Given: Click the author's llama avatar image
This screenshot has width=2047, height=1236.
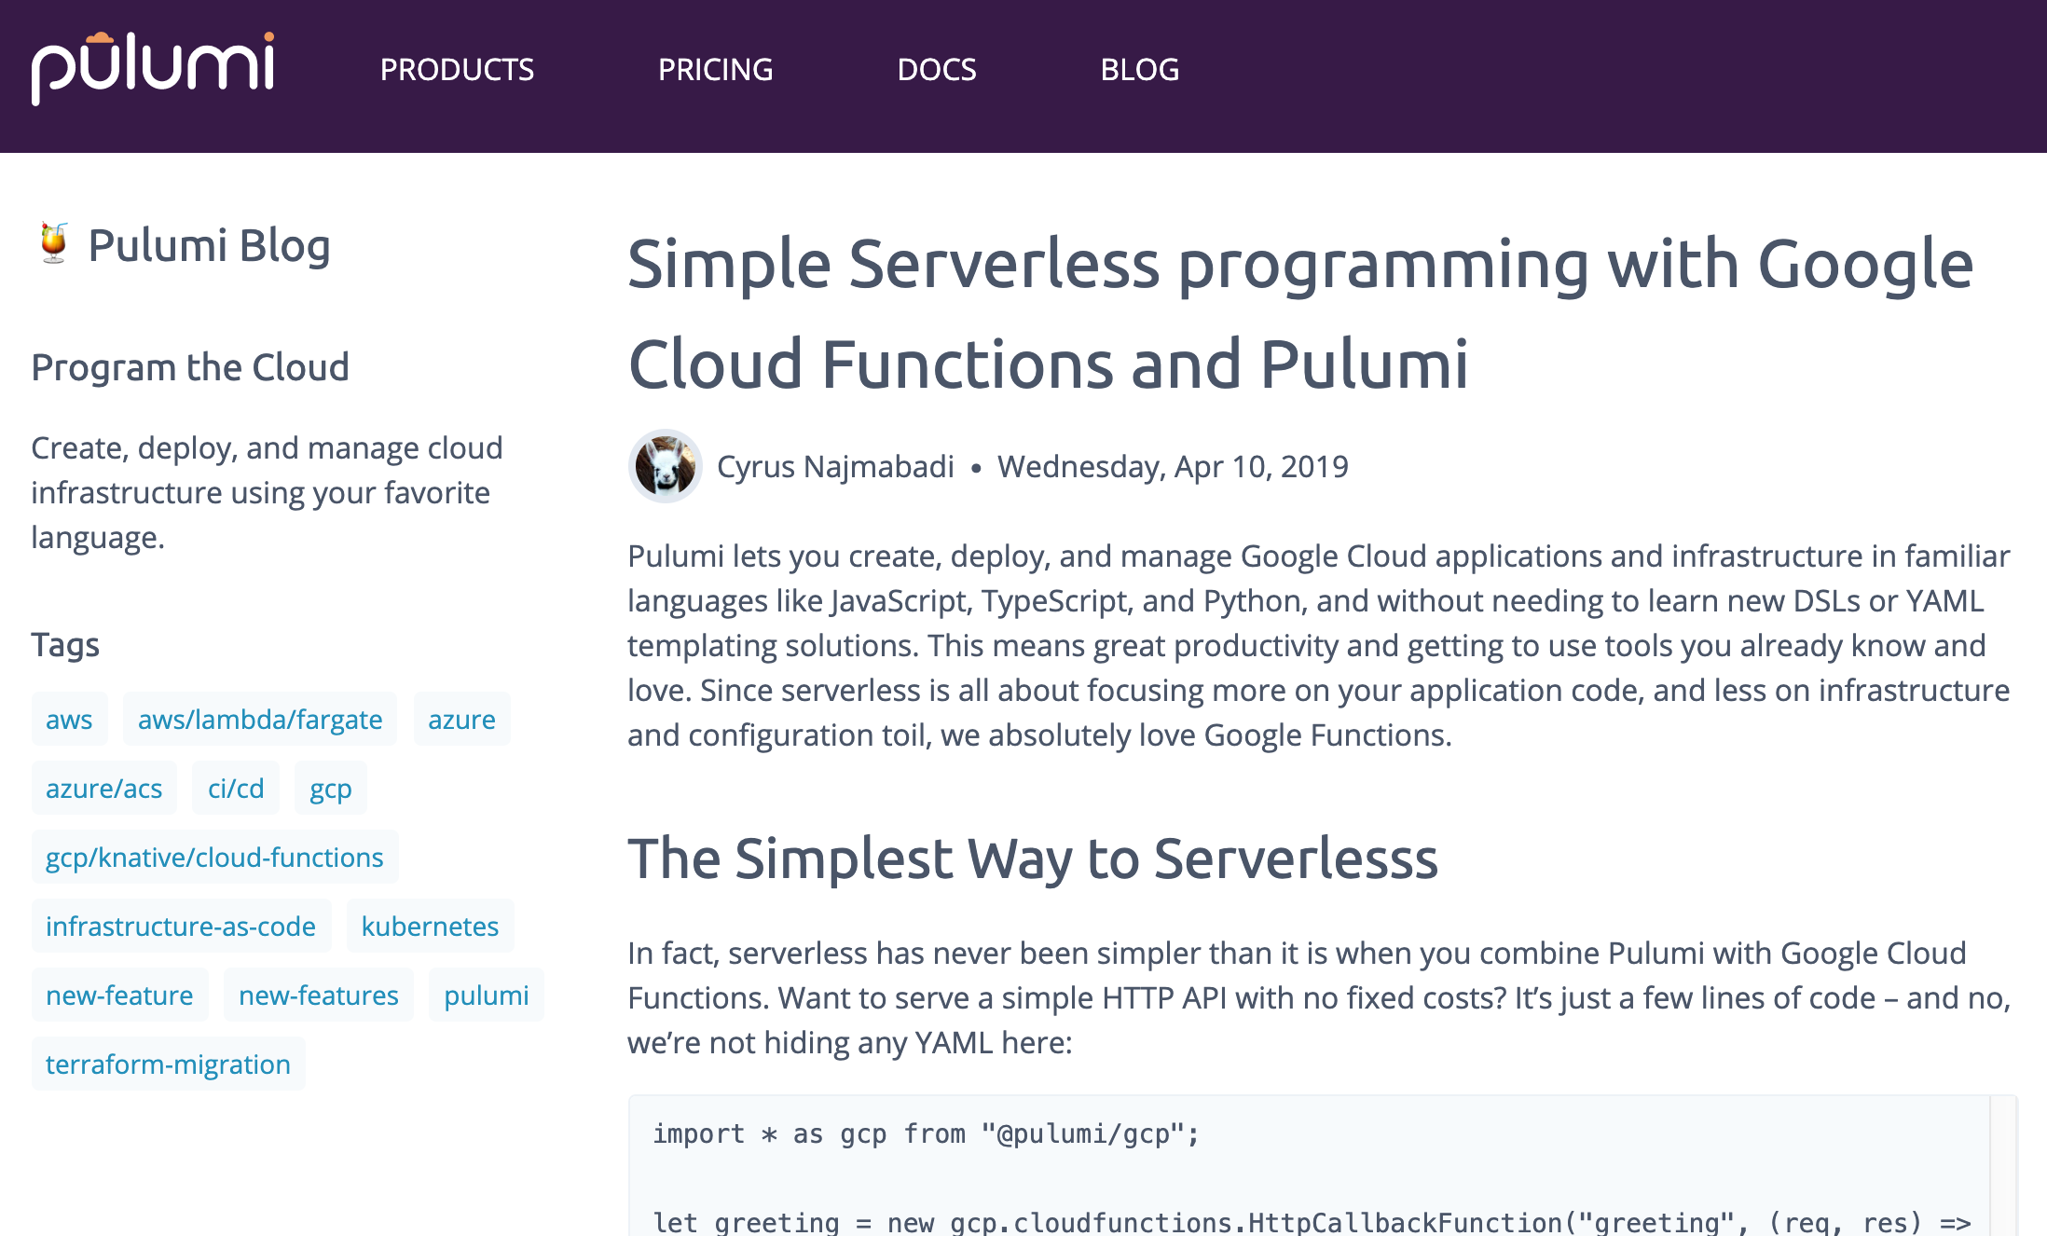Looking at the screenshot, I should click(x=665, y=466).
